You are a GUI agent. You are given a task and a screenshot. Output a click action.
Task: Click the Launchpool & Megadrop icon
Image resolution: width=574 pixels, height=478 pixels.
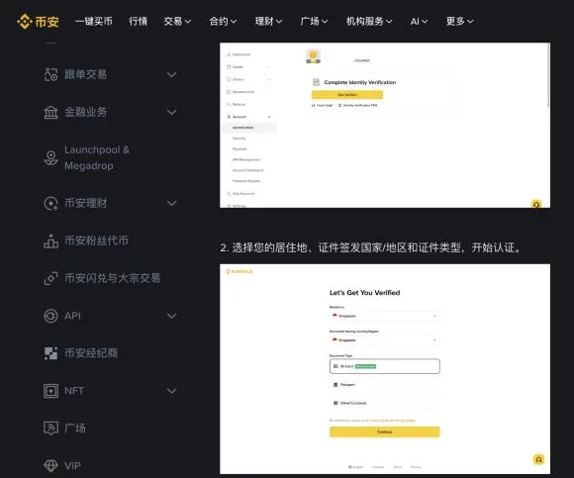50,157
